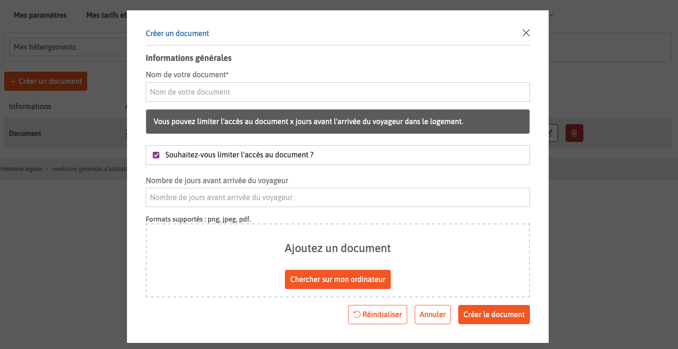Click the Informations générales heading

[189, 58]
